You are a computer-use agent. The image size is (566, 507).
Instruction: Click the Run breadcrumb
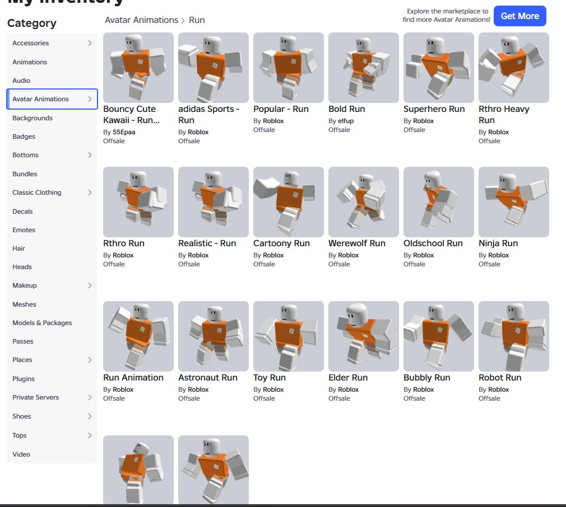[x=197, y=20]
